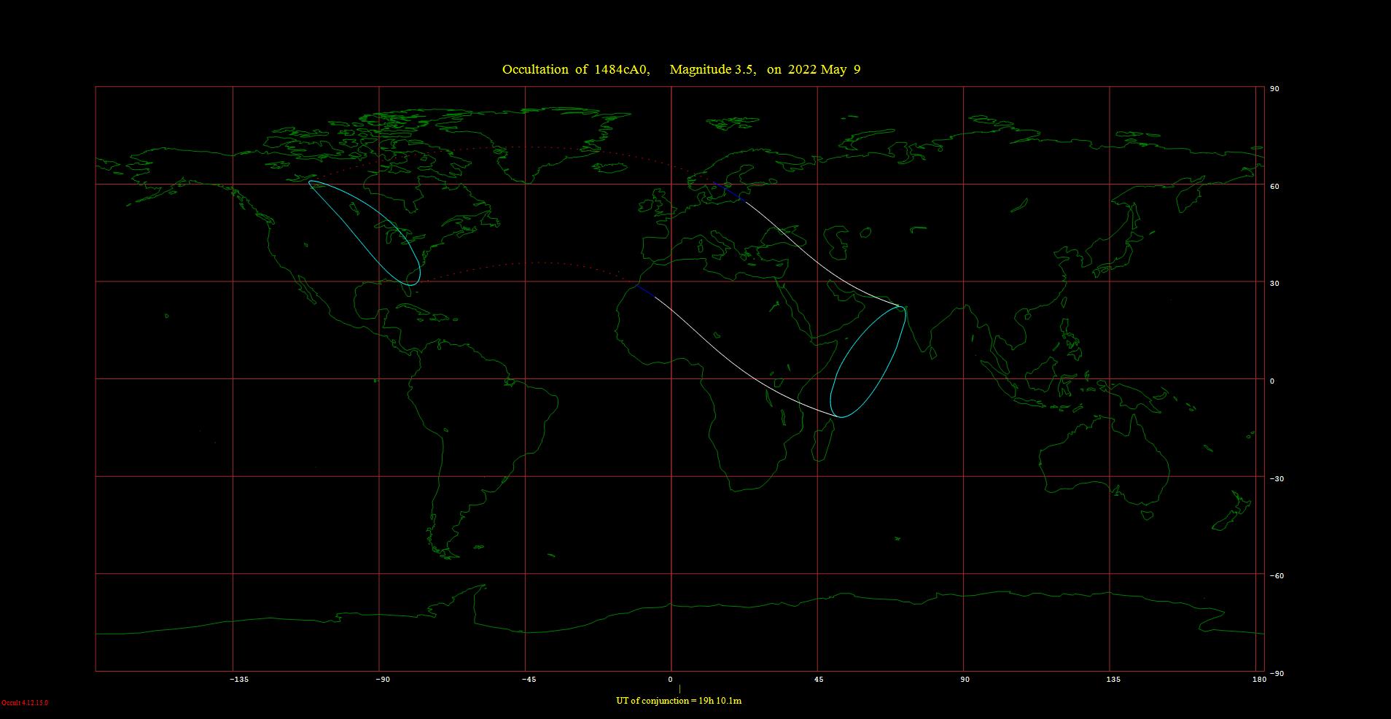
Task: Click the 45 longitude axis label
Action: (819, 680)
